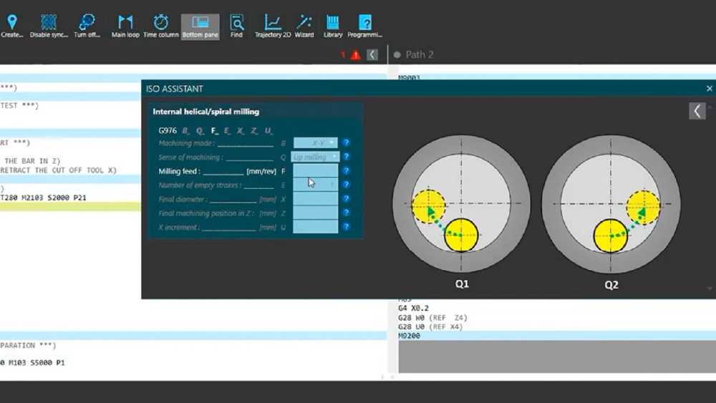Open the Library panel
The height and width of the screenshot is (403, 716).
(x=332, y=25)
